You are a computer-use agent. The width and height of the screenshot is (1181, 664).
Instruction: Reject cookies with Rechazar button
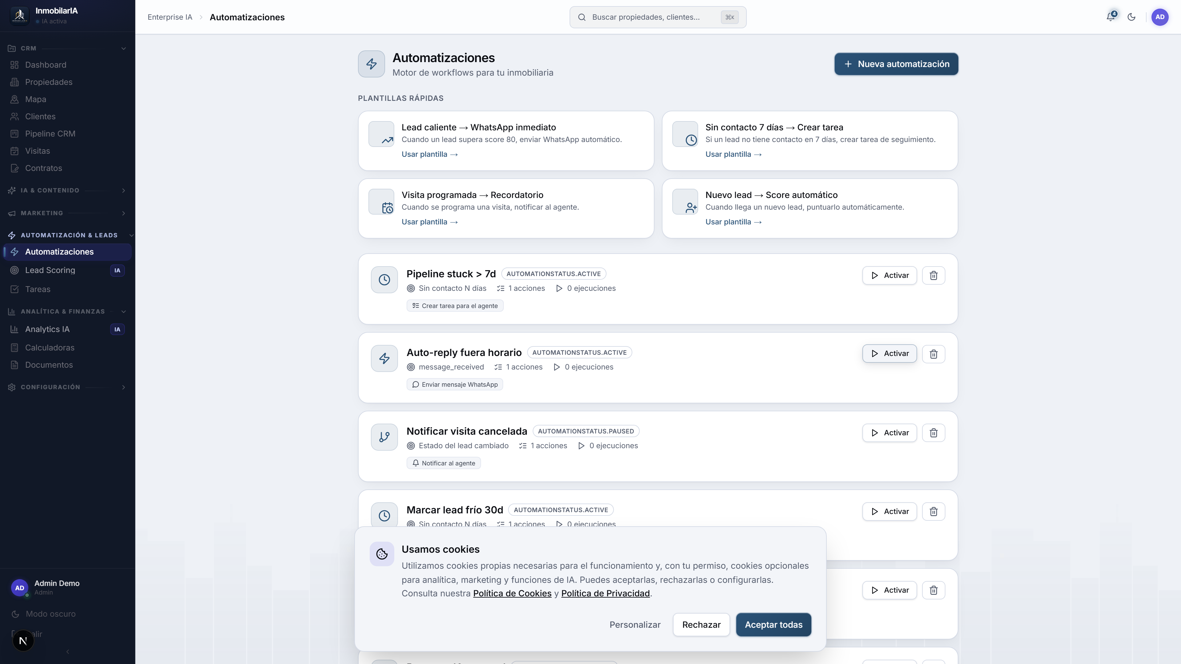coord(701,625)
